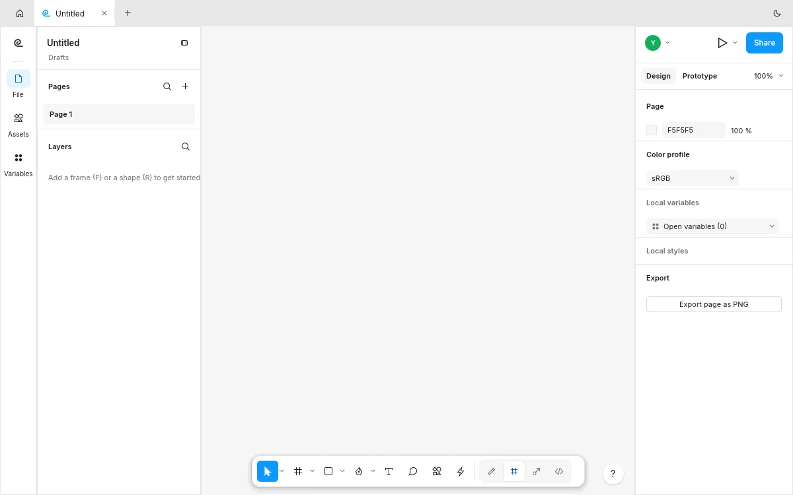Switch to Dev mode code icon
Screen dimensions: 793x495
[559, 471]
